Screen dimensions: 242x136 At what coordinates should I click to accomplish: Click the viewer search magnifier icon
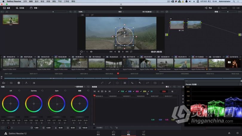[71, 12]
